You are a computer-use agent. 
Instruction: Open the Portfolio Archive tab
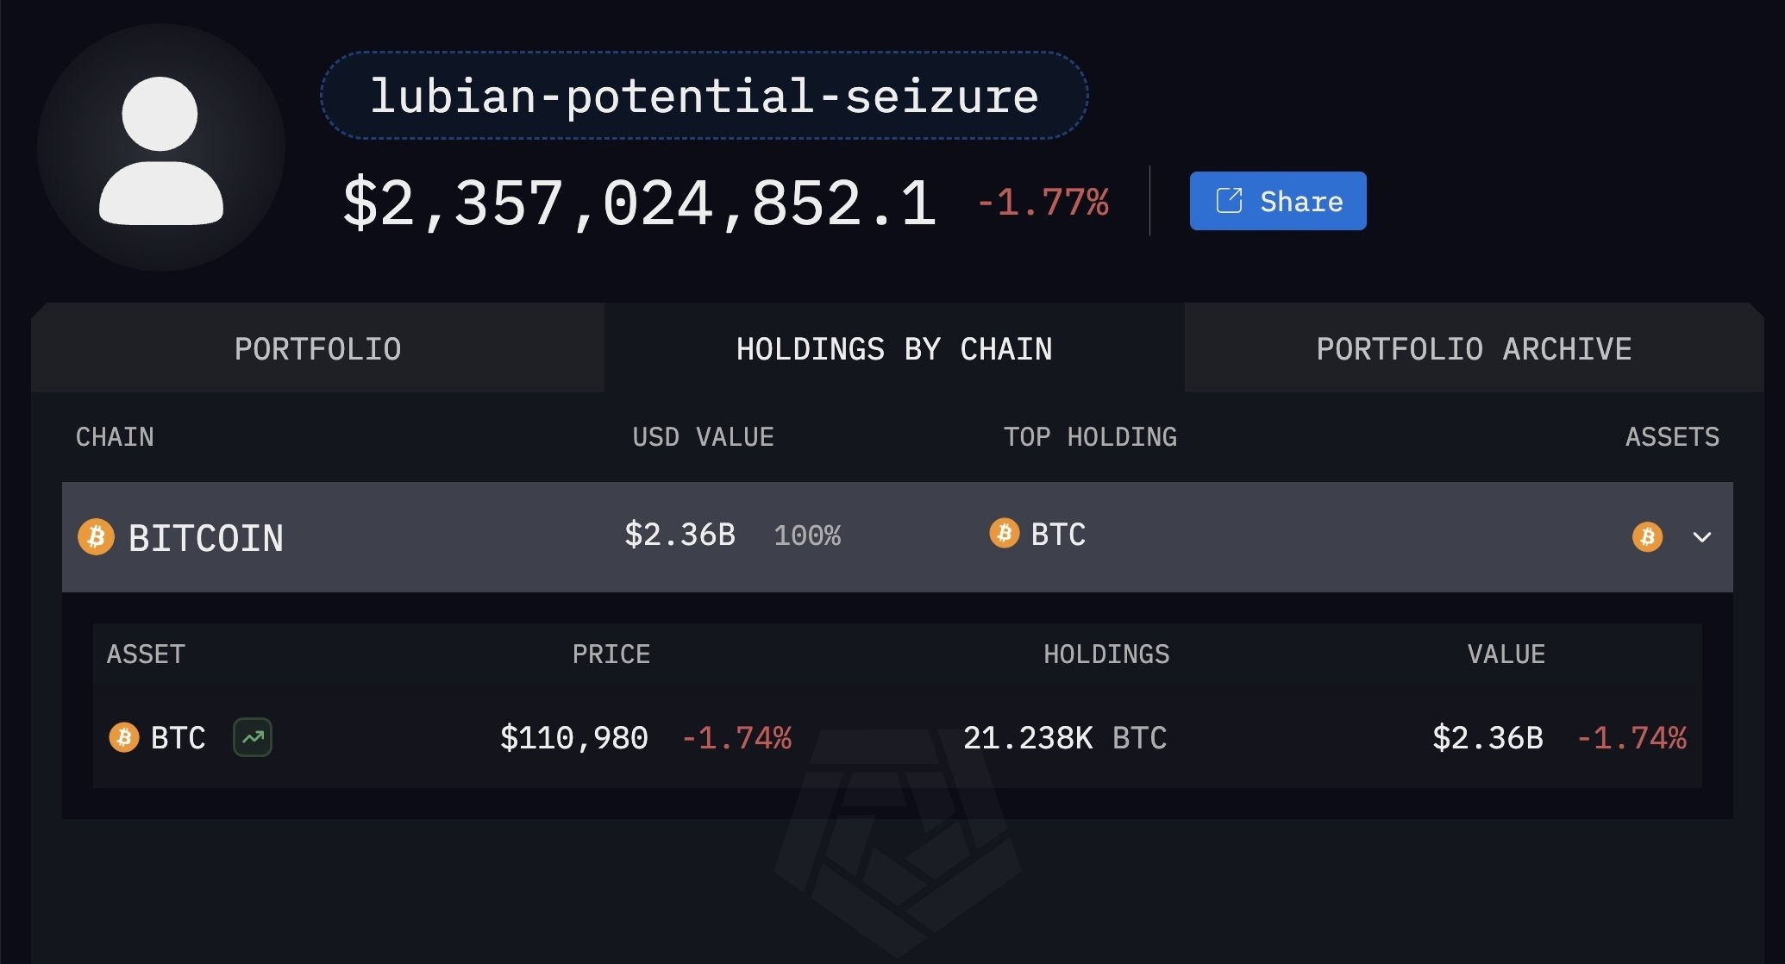coord(1473,348)
